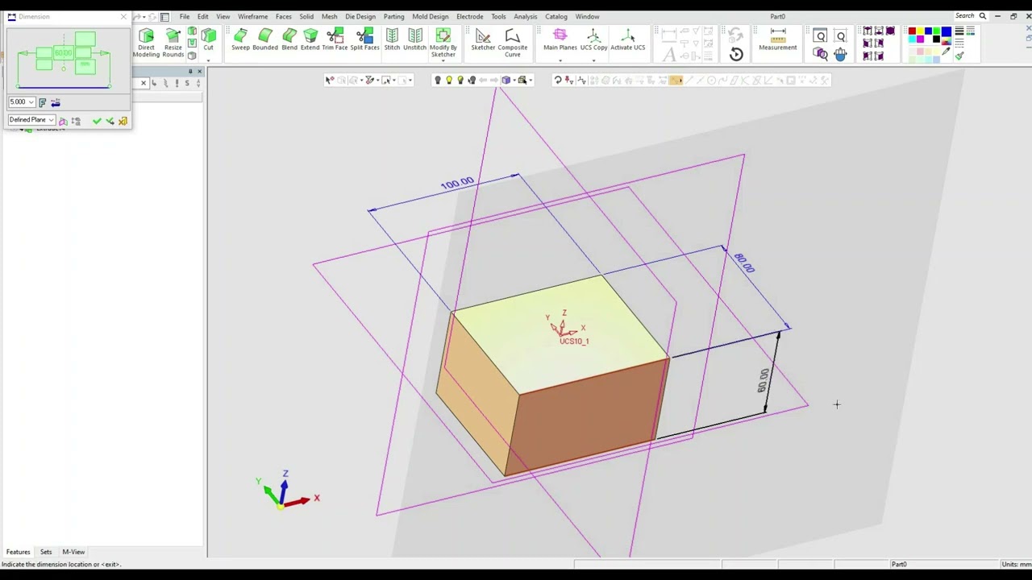This screenshot has width=1032, height=580.
Task: Toggle the highlighted orange sketch tool icon
Action: [676, 81]
